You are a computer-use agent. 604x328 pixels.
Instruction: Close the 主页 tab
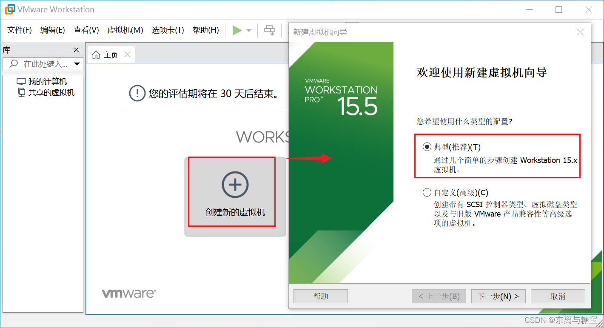[x=127, y=54]
